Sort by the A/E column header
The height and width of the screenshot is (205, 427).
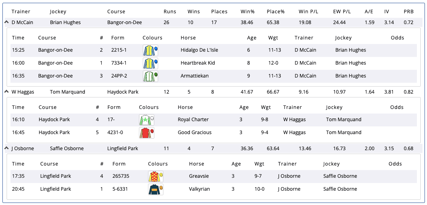(369, 12)
